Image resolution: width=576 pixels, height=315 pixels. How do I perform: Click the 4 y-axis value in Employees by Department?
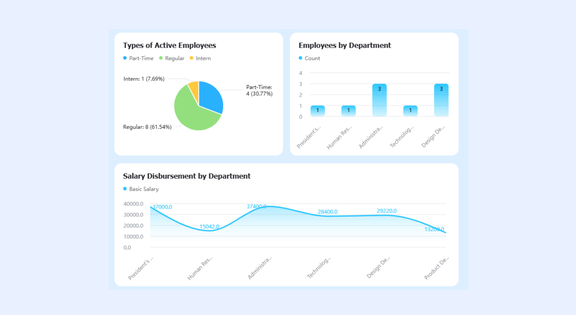point(300,73)
